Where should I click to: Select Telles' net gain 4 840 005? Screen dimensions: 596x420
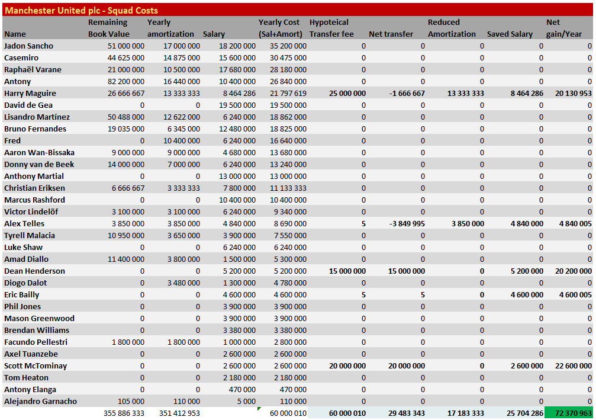click(x=575, y=223)
